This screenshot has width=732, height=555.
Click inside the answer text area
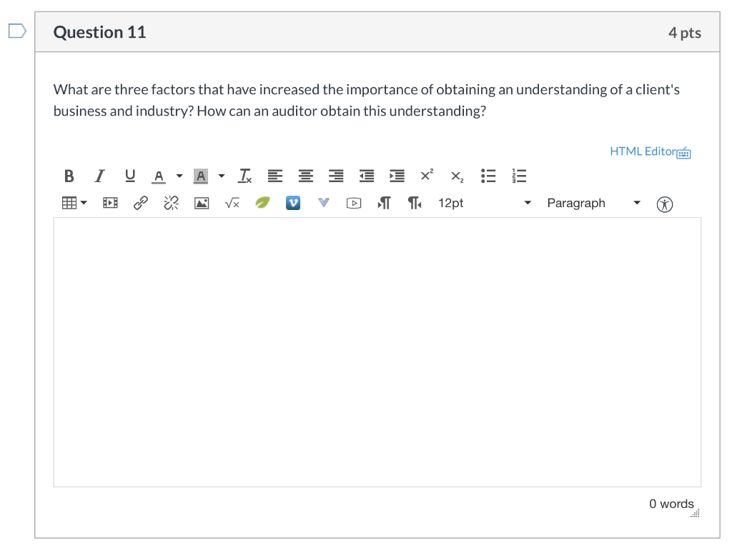point(377,352)
